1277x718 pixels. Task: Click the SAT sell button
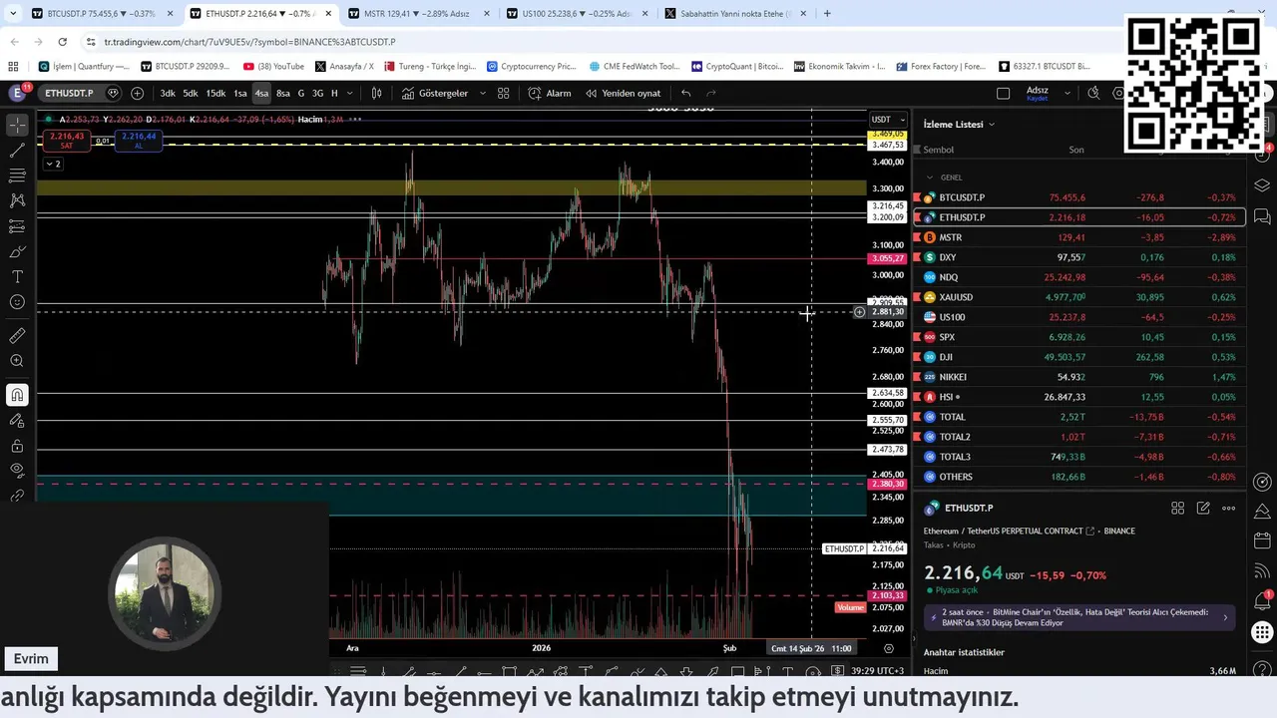coord(67,140)
